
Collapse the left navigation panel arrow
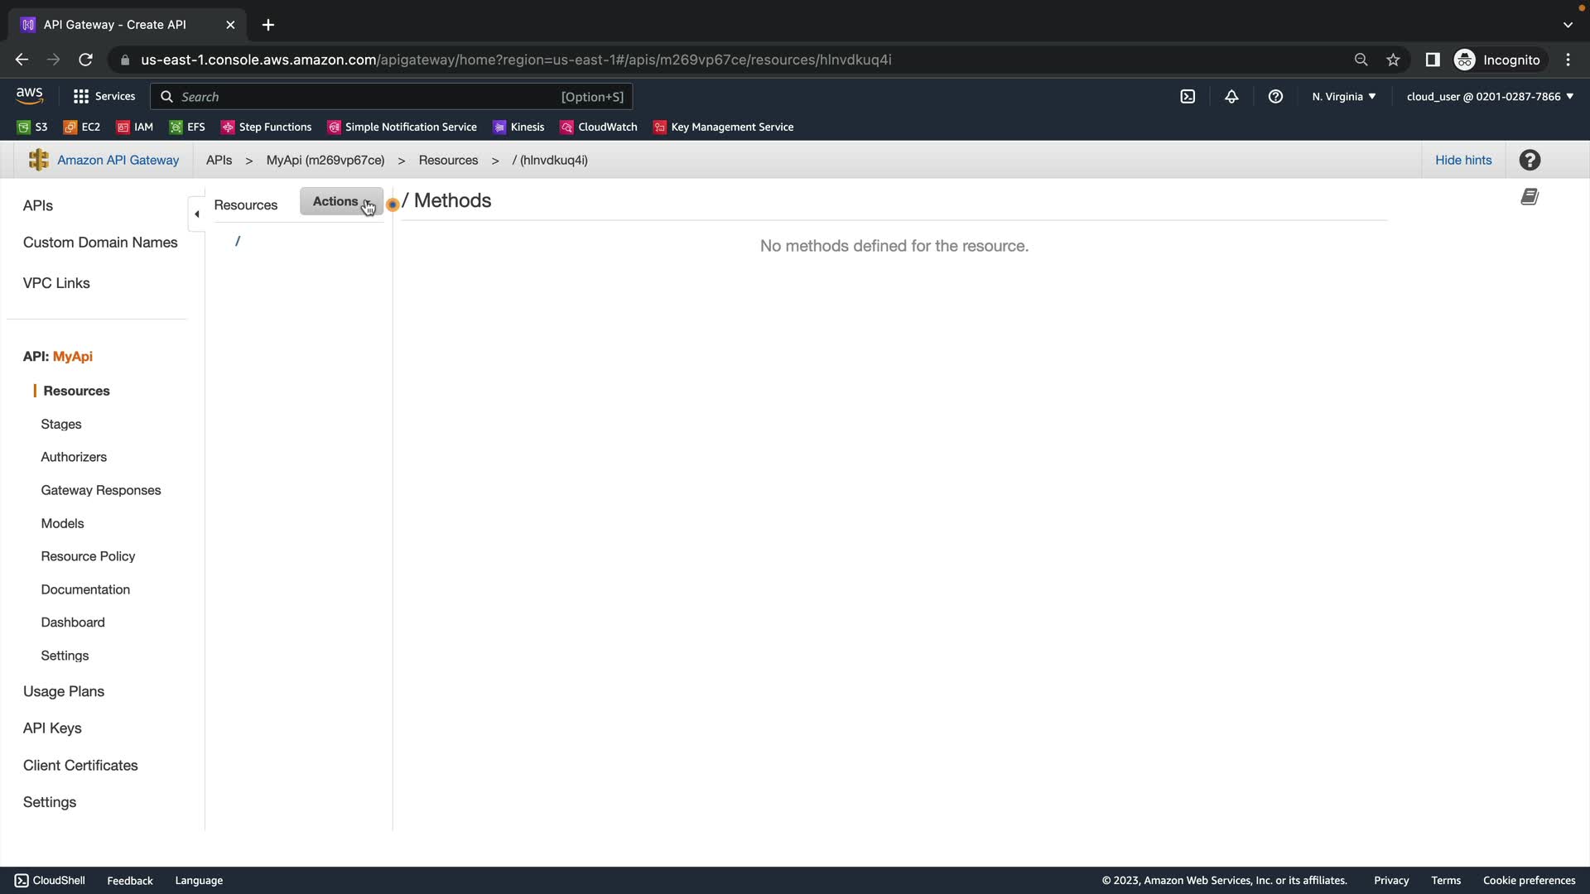(x=196, y=214)
